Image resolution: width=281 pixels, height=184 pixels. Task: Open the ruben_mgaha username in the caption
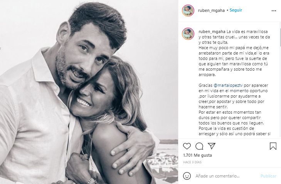pos(212,31)
